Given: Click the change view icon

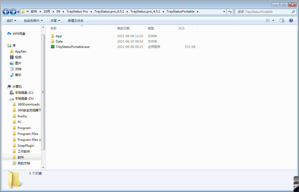Looking at the screenshot, I should (x=268, y=20).
